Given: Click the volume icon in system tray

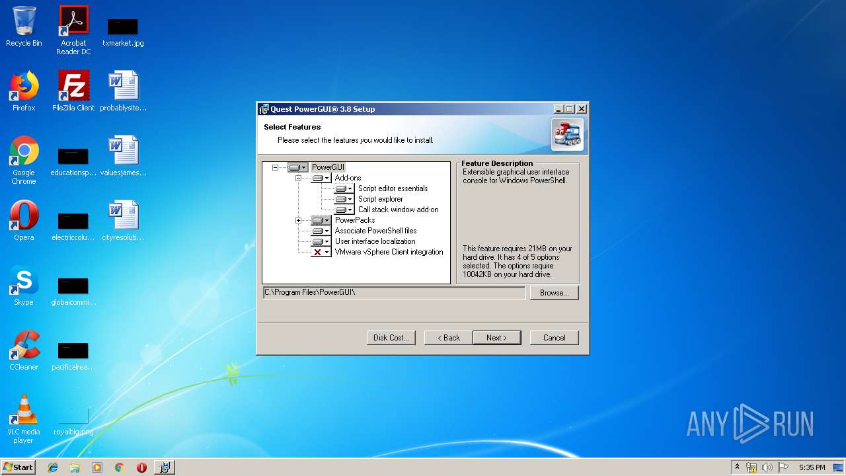Looking at the screenshot, I should [x=767, y=467].
